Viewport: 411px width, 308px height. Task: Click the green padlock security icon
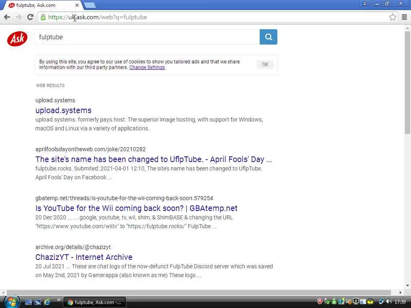pyautogui.click(x=43, y=17)
